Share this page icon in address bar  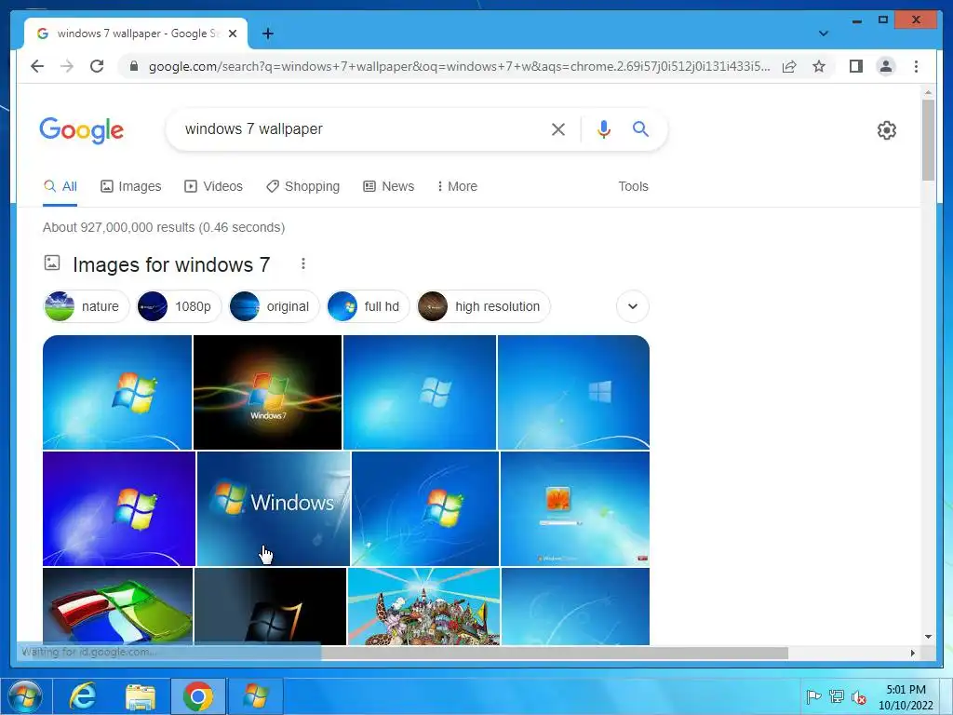(x=789, y=66)
